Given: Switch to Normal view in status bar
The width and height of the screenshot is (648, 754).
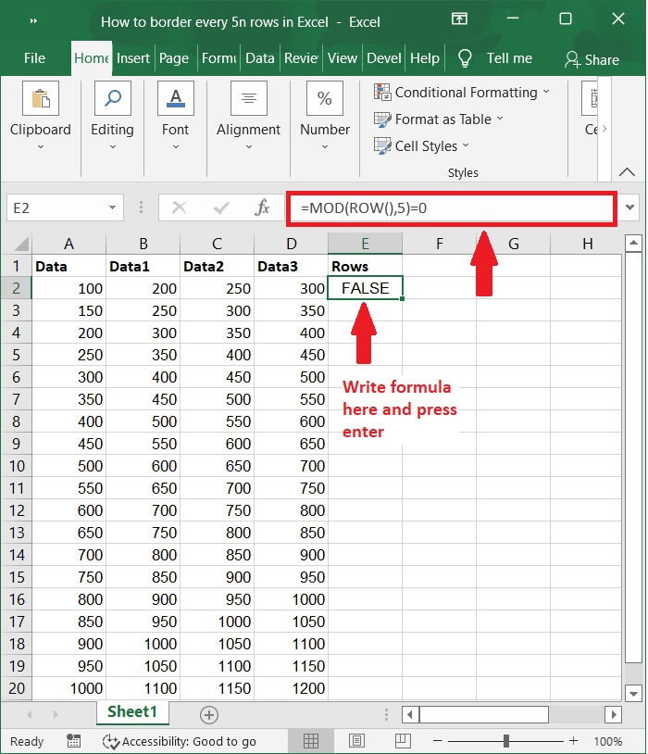Looking at the screenshot, I should click(x=311, y=741).
